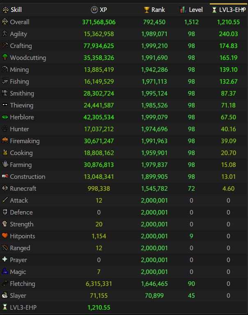Click the Runecraft rune icon
The image size is (248, 315).
tap(5, 188)
